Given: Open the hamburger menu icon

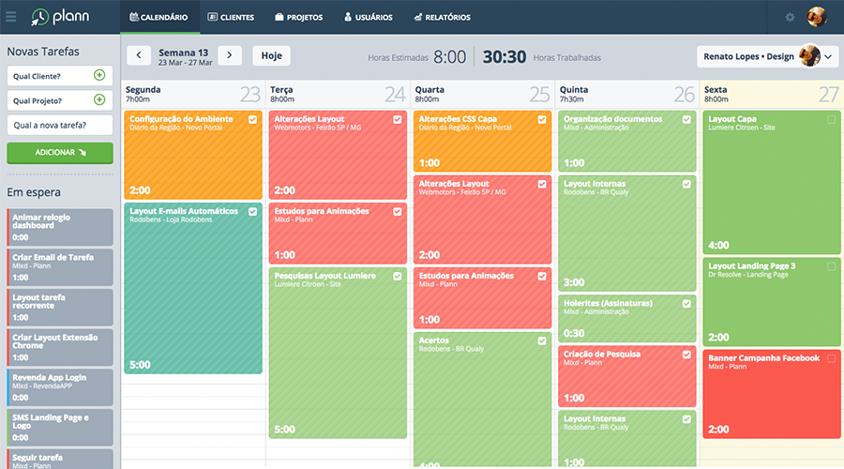Looking at the screenshot, I should click(10, 17).
